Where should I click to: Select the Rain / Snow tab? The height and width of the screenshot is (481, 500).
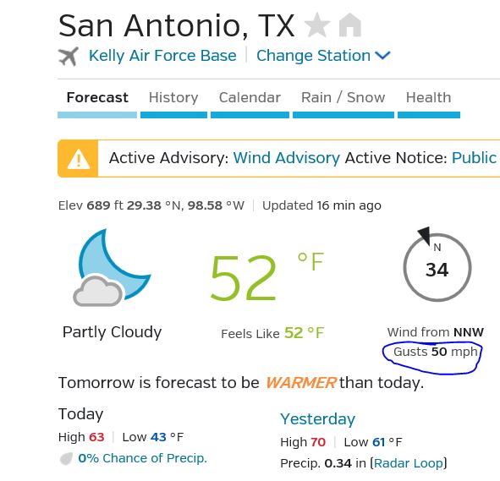[343, 97]
